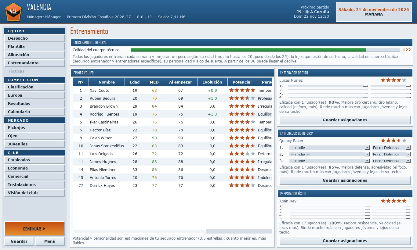Click the Potencial column header
The height and width of the screenshot is (250, 417).
[x=242, y=82]
